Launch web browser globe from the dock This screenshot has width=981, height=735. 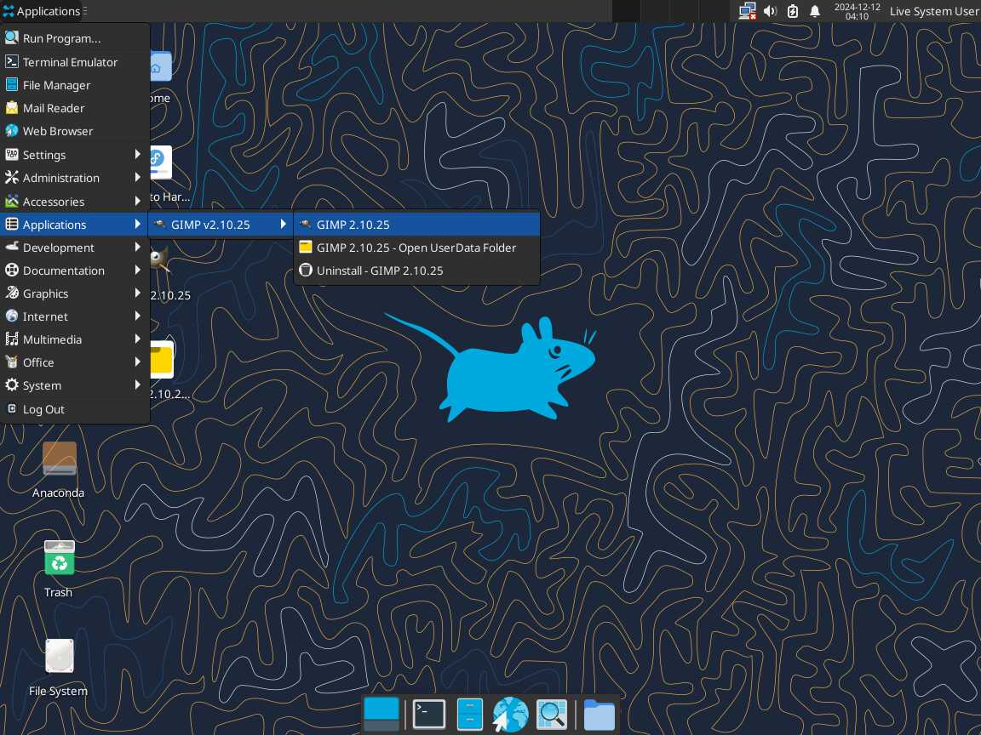[x=511, y=715]
